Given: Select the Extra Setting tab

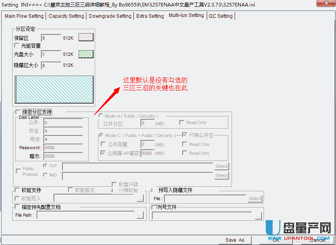Looking at the screenshot, I should [150, 16].
